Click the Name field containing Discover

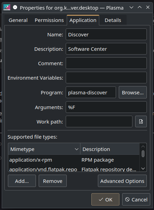point(106,34)
